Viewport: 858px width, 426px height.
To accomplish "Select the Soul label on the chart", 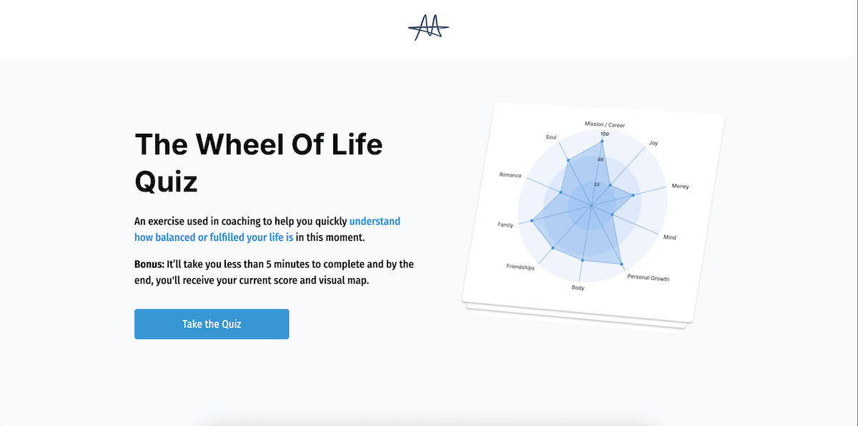I will click(551, 137).
